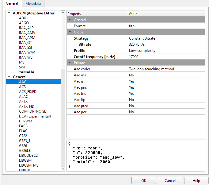The image size is (209, 185).
Task: Switch to the Metadata tab
Action: click(x=33, y=3)
